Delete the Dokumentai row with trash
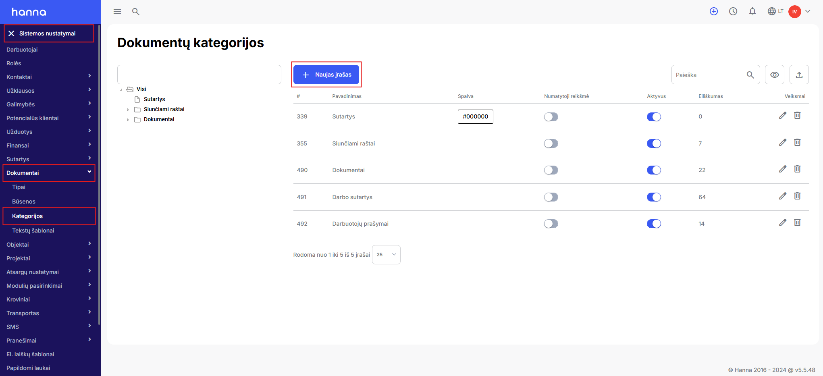Screen dimensions: 823x376 [797, 169]
